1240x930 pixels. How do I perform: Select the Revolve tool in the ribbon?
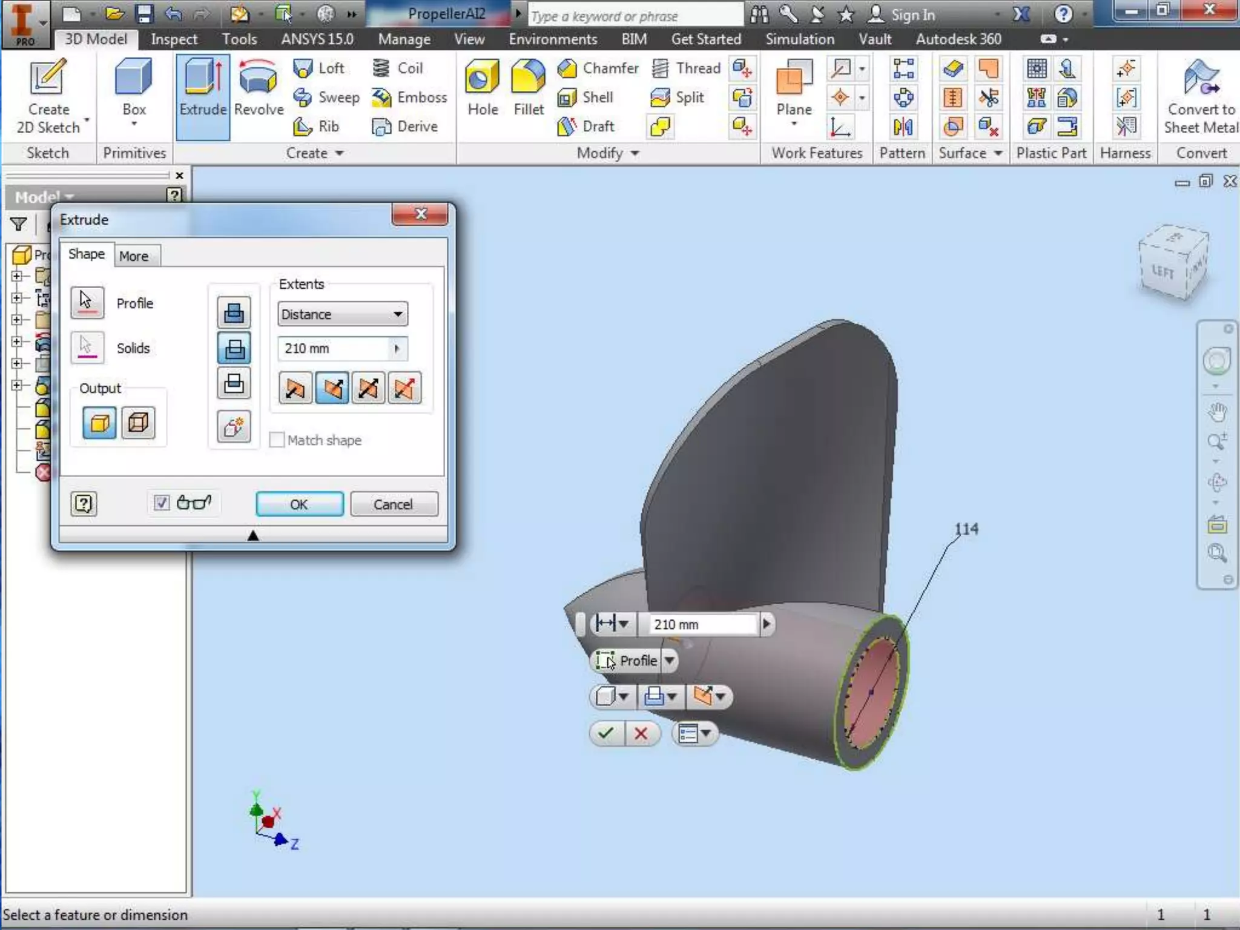pyautogui.click(x=259, y=90)
